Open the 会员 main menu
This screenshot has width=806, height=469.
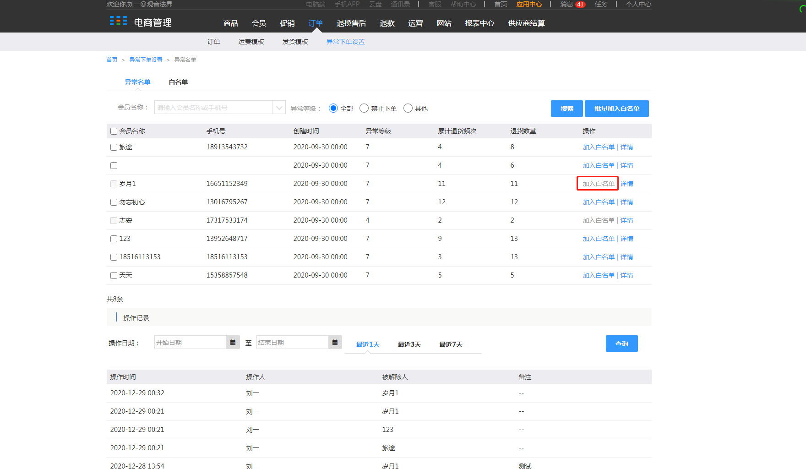259,23
